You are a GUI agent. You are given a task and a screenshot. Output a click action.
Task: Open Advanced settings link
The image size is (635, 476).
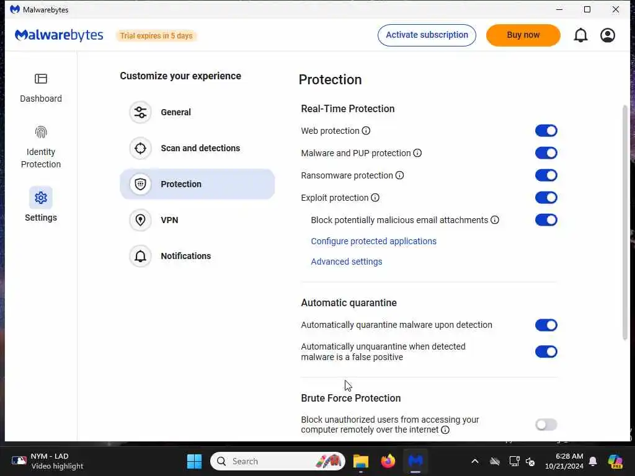click(346, 262)
